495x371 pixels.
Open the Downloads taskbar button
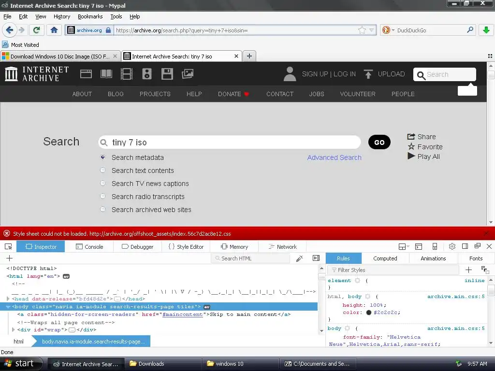(x=163, y=364)
